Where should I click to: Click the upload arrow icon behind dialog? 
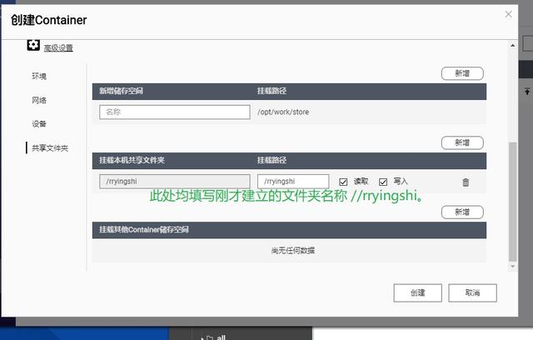(x=526, y=90)
